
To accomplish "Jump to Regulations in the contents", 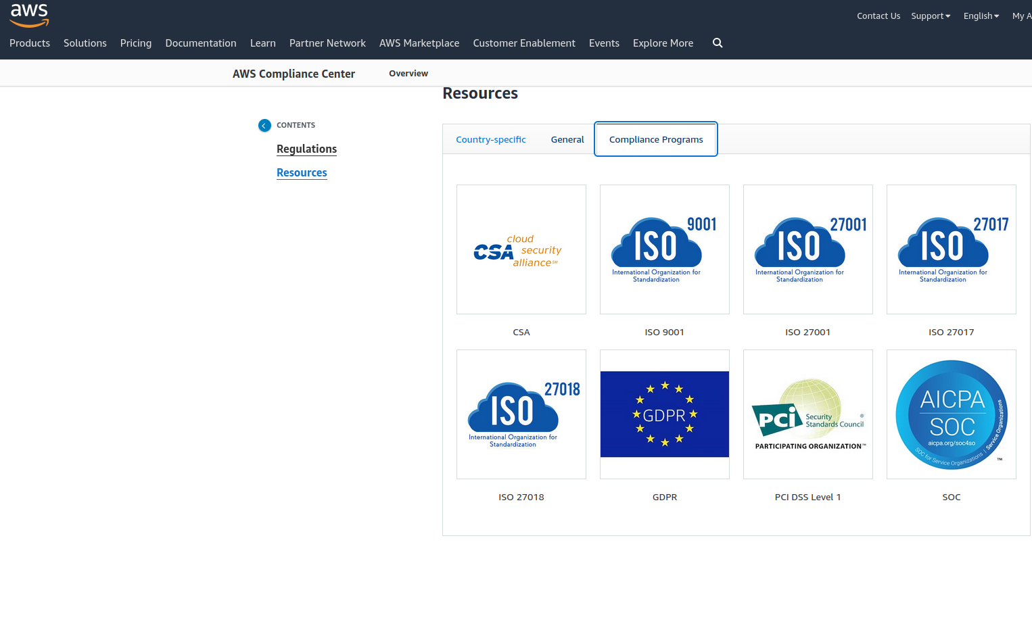I will point(306,149).
